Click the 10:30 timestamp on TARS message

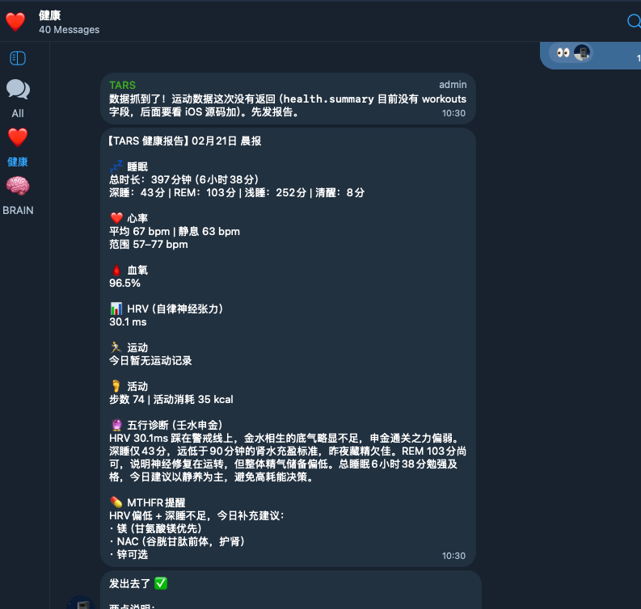point(453,113)
